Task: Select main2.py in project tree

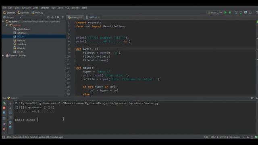Action: point(20,44)
